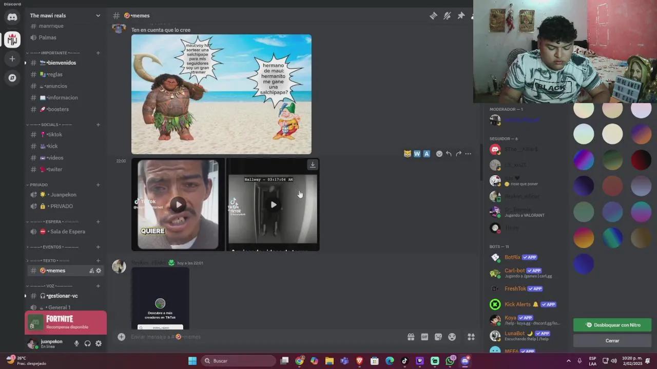The image size is (657, 369).
Task: Open the sticker picker
Action: point(438,337)
